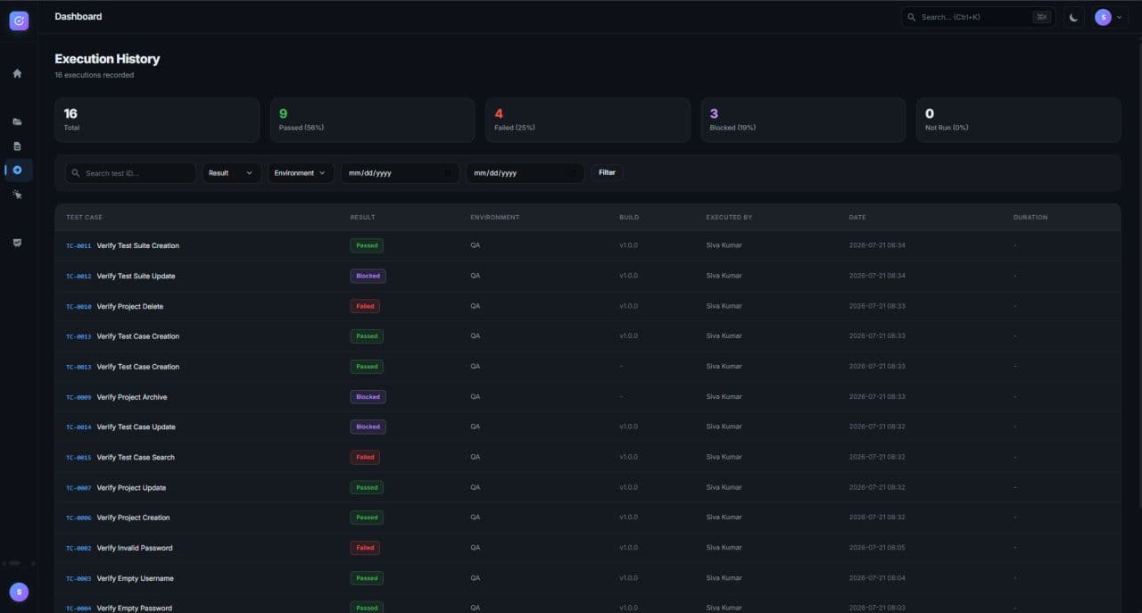The width and height of the screenshot is (1142, 613).
Task: Click the Passed (56%) stat card
Action: [372, 120]
